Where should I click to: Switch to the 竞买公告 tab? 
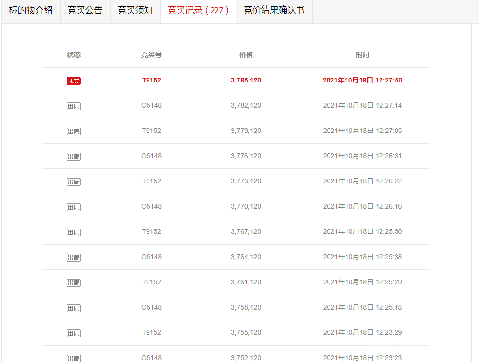[85, 10]
